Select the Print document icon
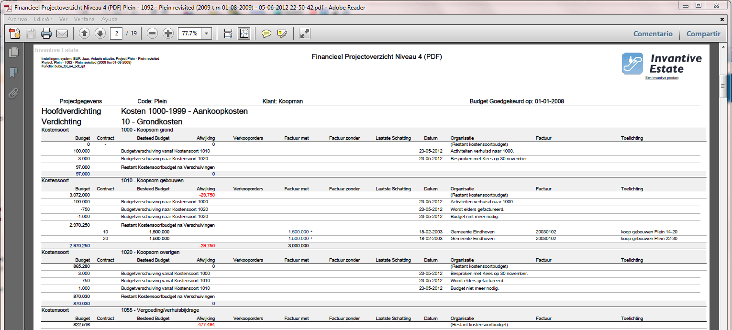Viewport: 732px width, 330px height. pyautogui.click(x=46, y=33)
